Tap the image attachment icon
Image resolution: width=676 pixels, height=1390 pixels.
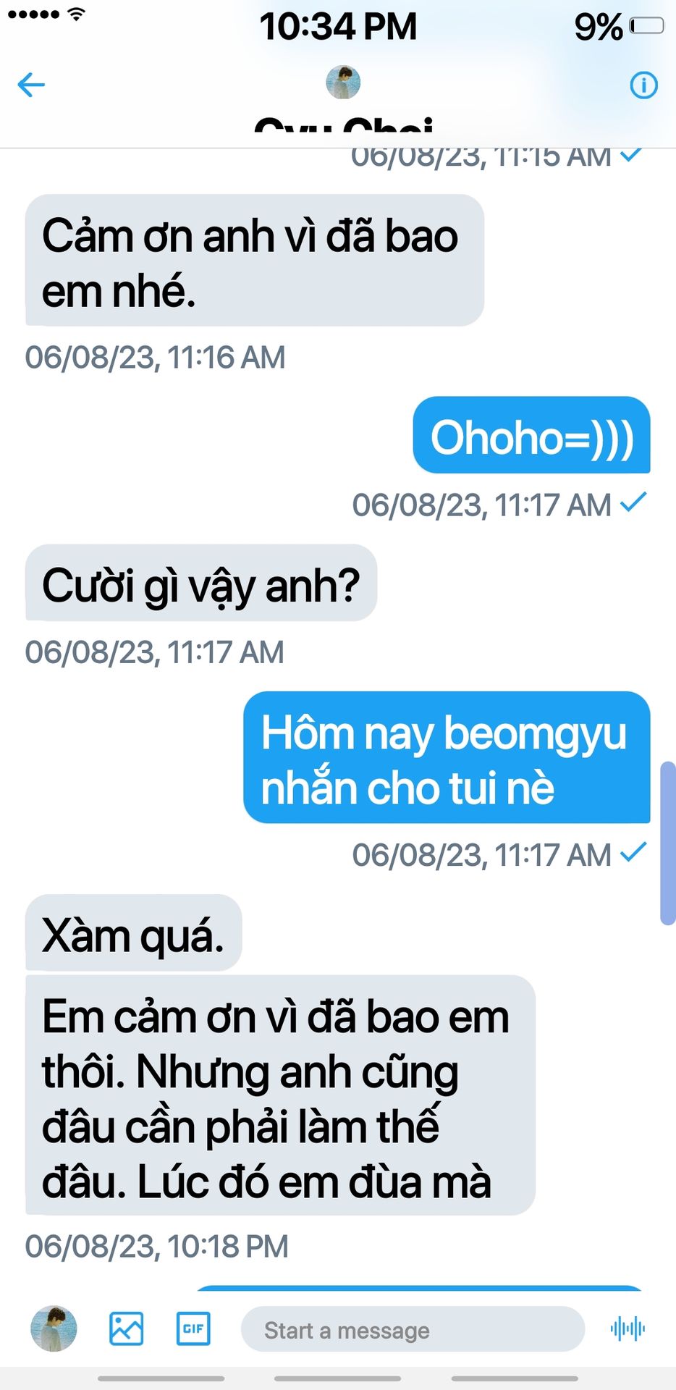pos(126,1328)
